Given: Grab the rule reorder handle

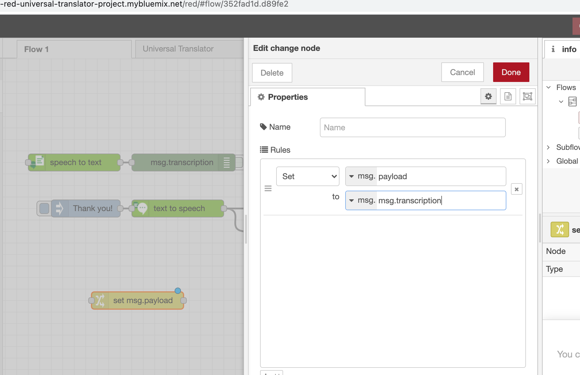Looking at the screenshot, I should [x=268, y=188].
